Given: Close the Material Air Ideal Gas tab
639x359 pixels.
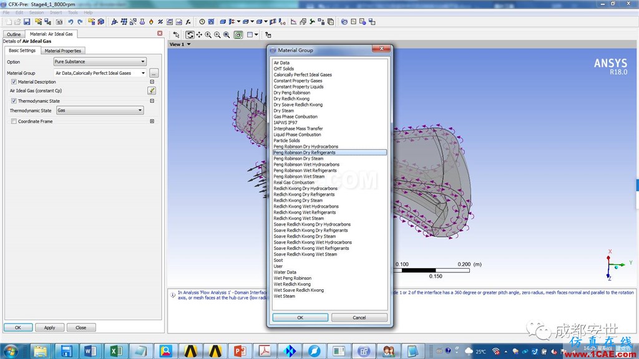Looking at the screenshot, I should pos(160,34).
